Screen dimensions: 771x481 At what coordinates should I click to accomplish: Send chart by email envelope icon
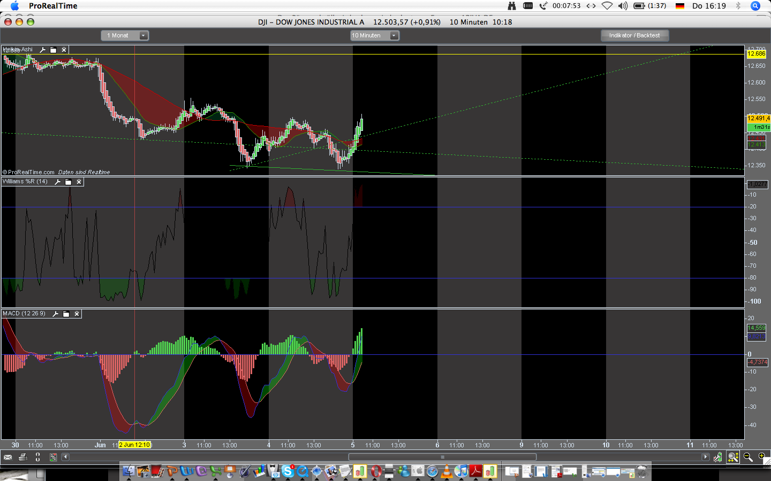coord(7,457)
